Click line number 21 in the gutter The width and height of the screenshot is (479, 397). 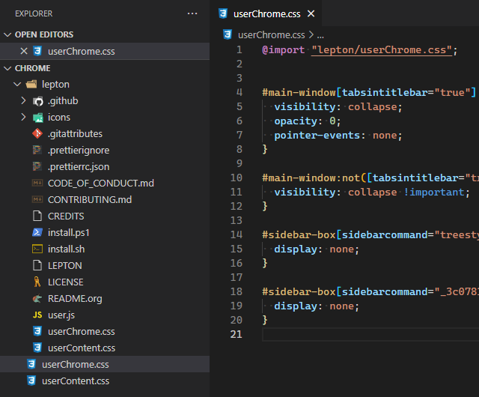237,334
